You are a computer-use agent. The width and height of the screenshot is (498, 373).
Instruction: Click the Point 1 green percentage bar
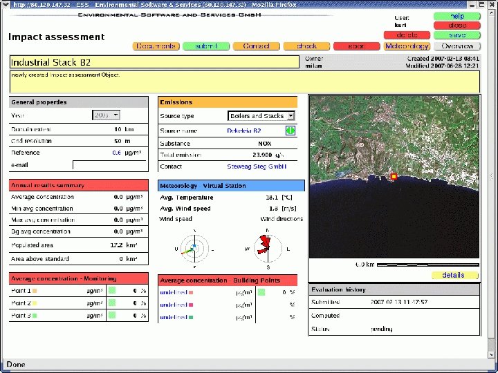click(x=112, y=290)
